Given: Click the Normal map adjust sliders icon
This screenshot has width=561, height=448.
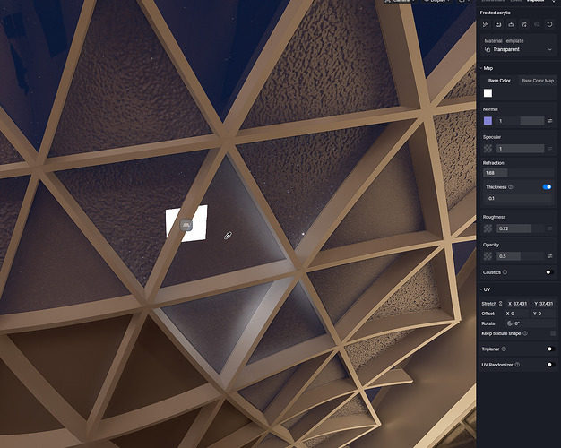Looking at the screenshot, I should click(549, 120).
